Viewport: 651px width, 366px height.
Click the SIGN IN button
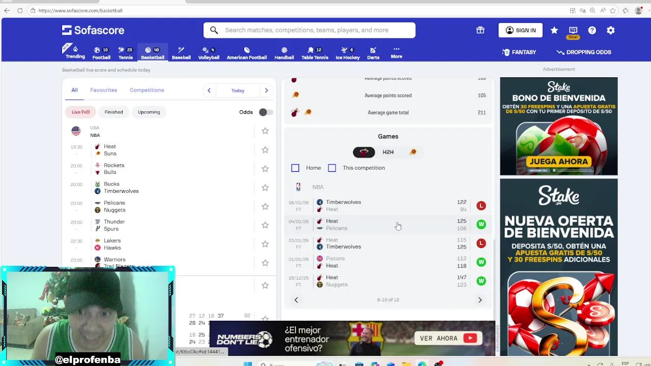tap(520, 30)
